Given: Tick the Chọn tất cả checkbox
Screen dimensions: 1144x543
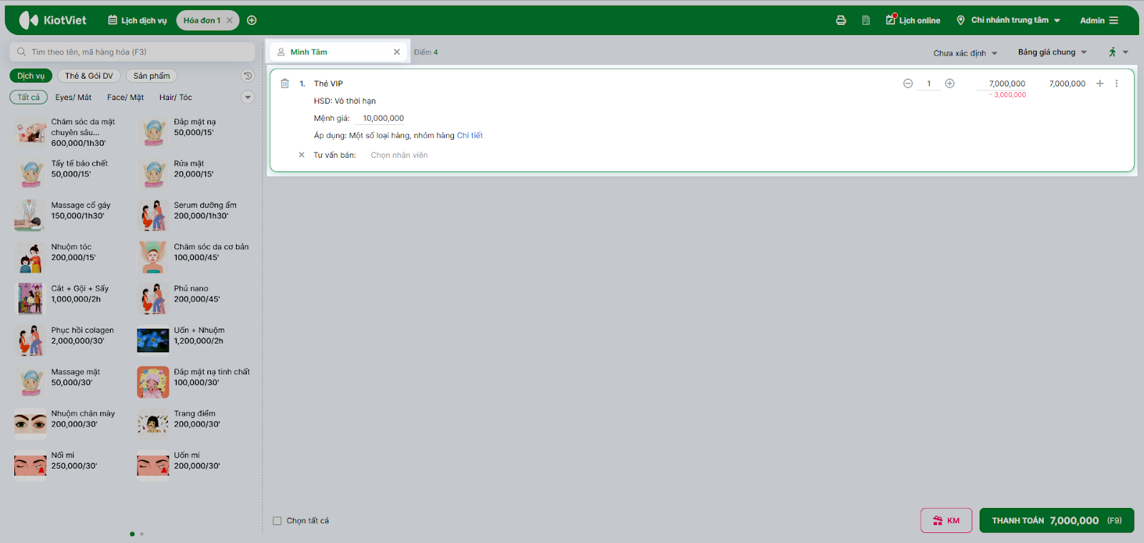Looking at the screenshot, I should [x=277, y=521].
